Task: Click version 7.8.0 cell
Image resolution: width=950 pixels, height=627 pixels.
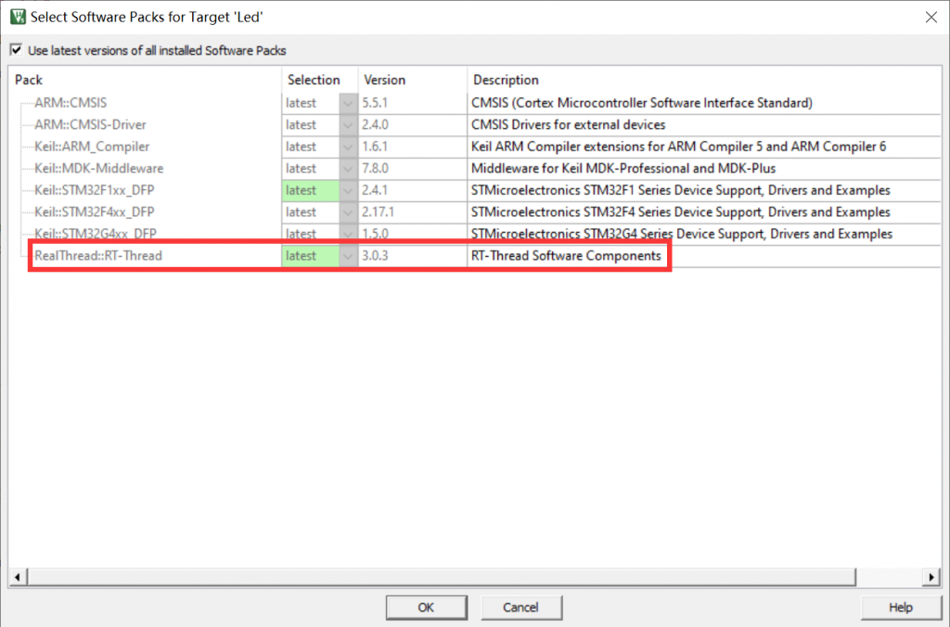Action: [x=413, y=169]
